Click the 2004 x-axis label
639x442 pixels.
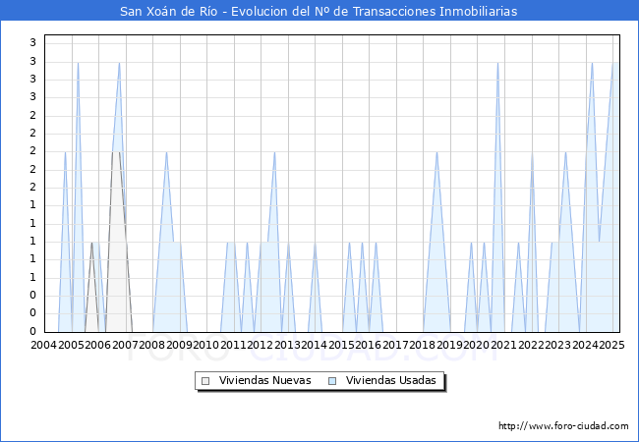pos(43,345)
